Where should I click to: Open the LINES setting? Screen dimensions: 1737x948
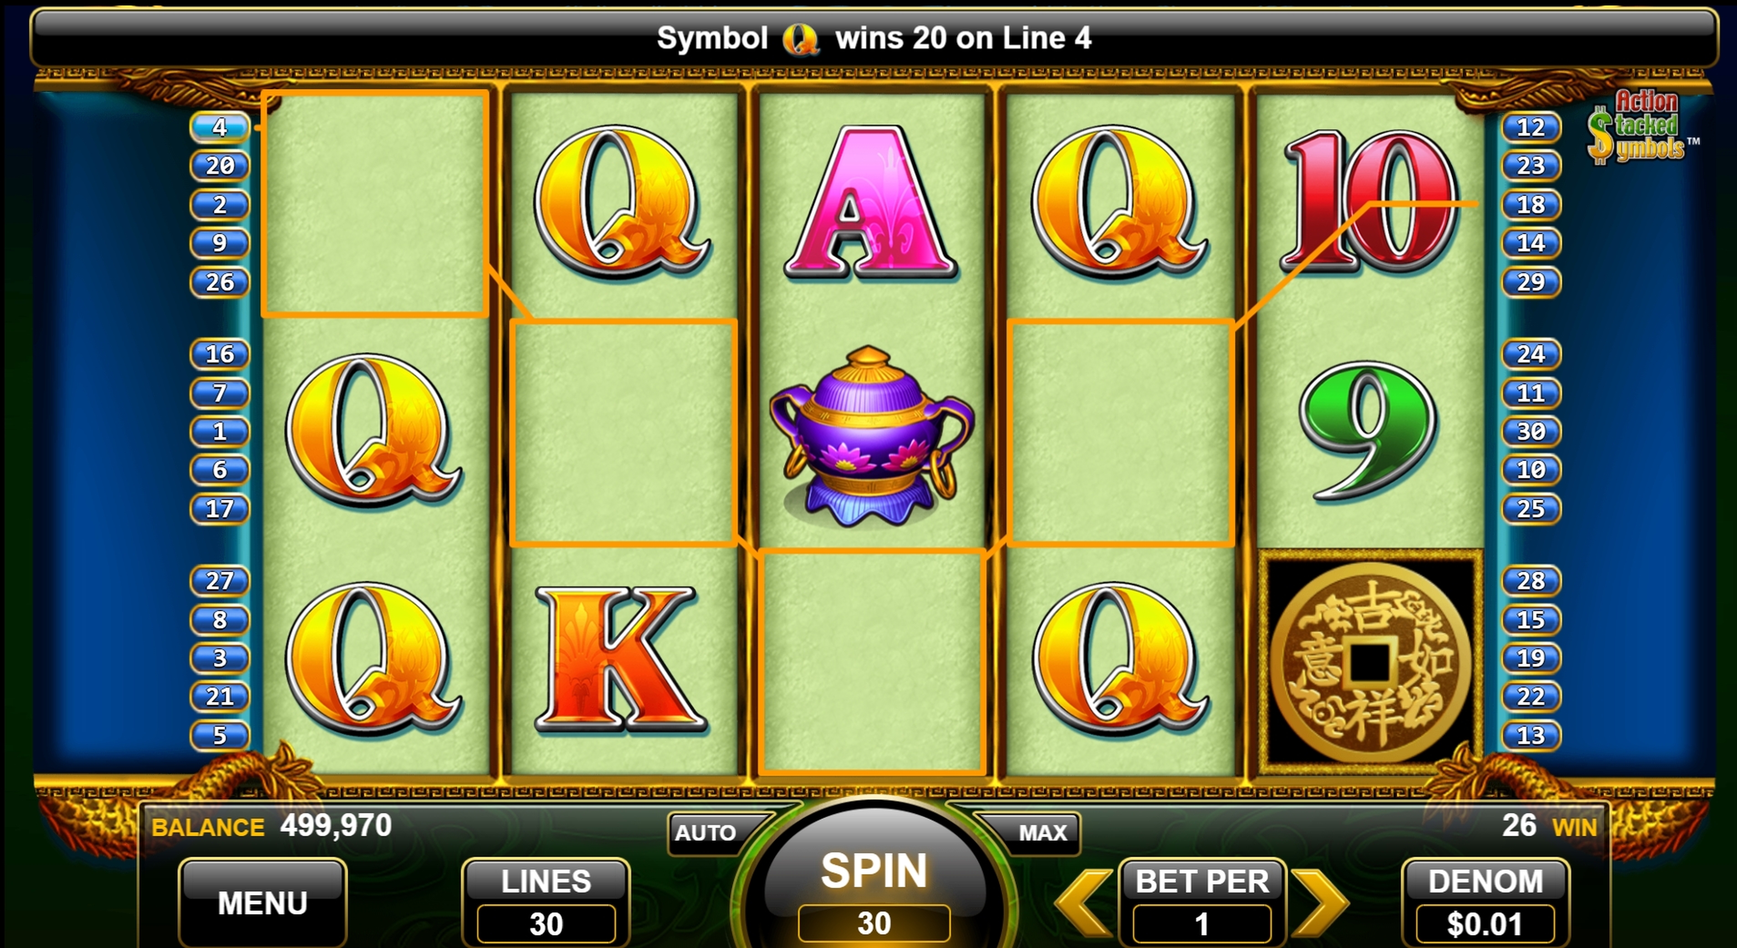pos(546,902)
